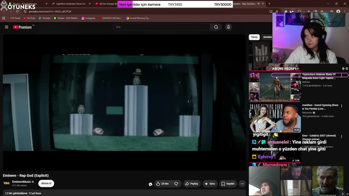349x196 pixels.
Task: Click the Soru button
Action: click(x=209, y=184)
